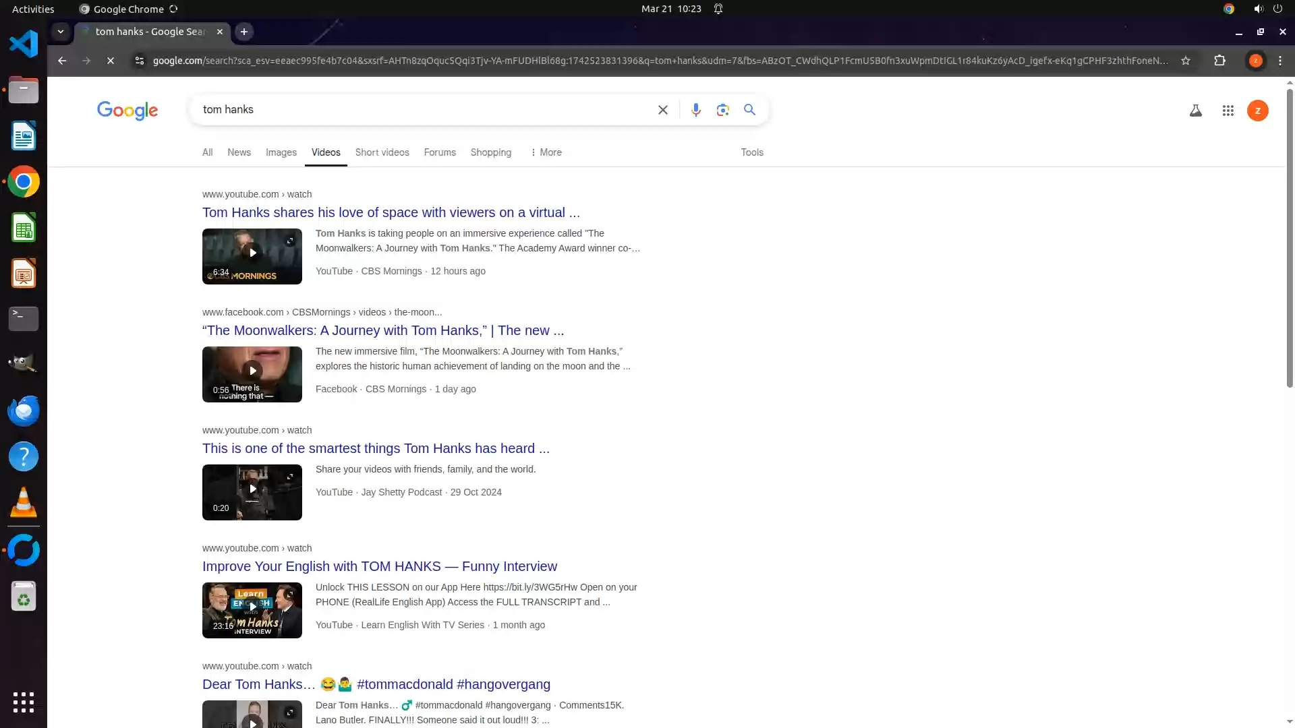
Task: Expand the More search filters menu
Action: (x=546, y=152)
